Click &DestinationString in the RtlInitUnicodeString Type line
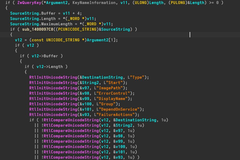The image size is (240, 160). pyautogui.click(x=101, y=77)
